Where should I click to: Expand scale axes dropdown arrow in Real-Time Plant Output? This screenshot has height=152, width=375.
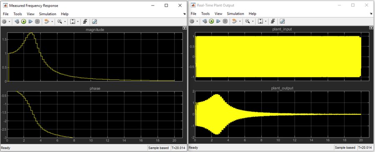[x=266, y=22]
